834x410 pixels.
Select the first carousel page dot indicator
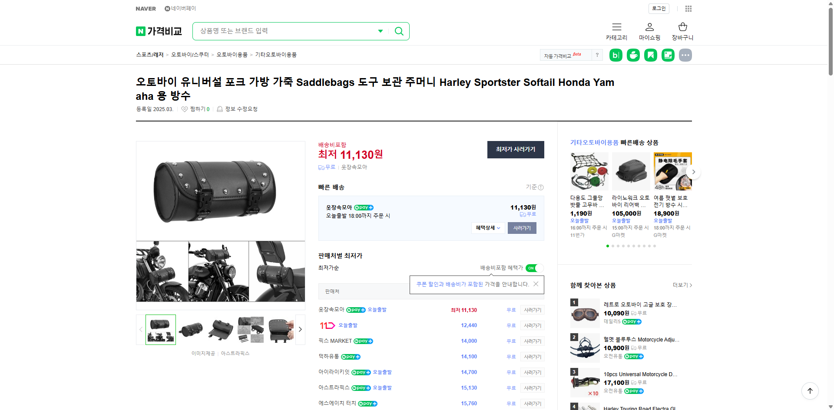tap(607, 246)
